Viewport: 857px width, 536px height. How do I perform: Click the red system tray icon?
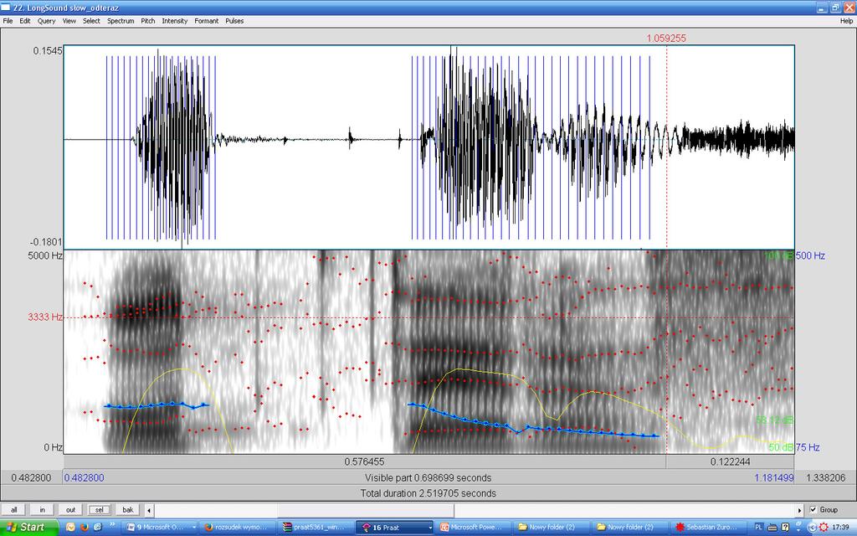pyautogui.click(x=824, y=528)
